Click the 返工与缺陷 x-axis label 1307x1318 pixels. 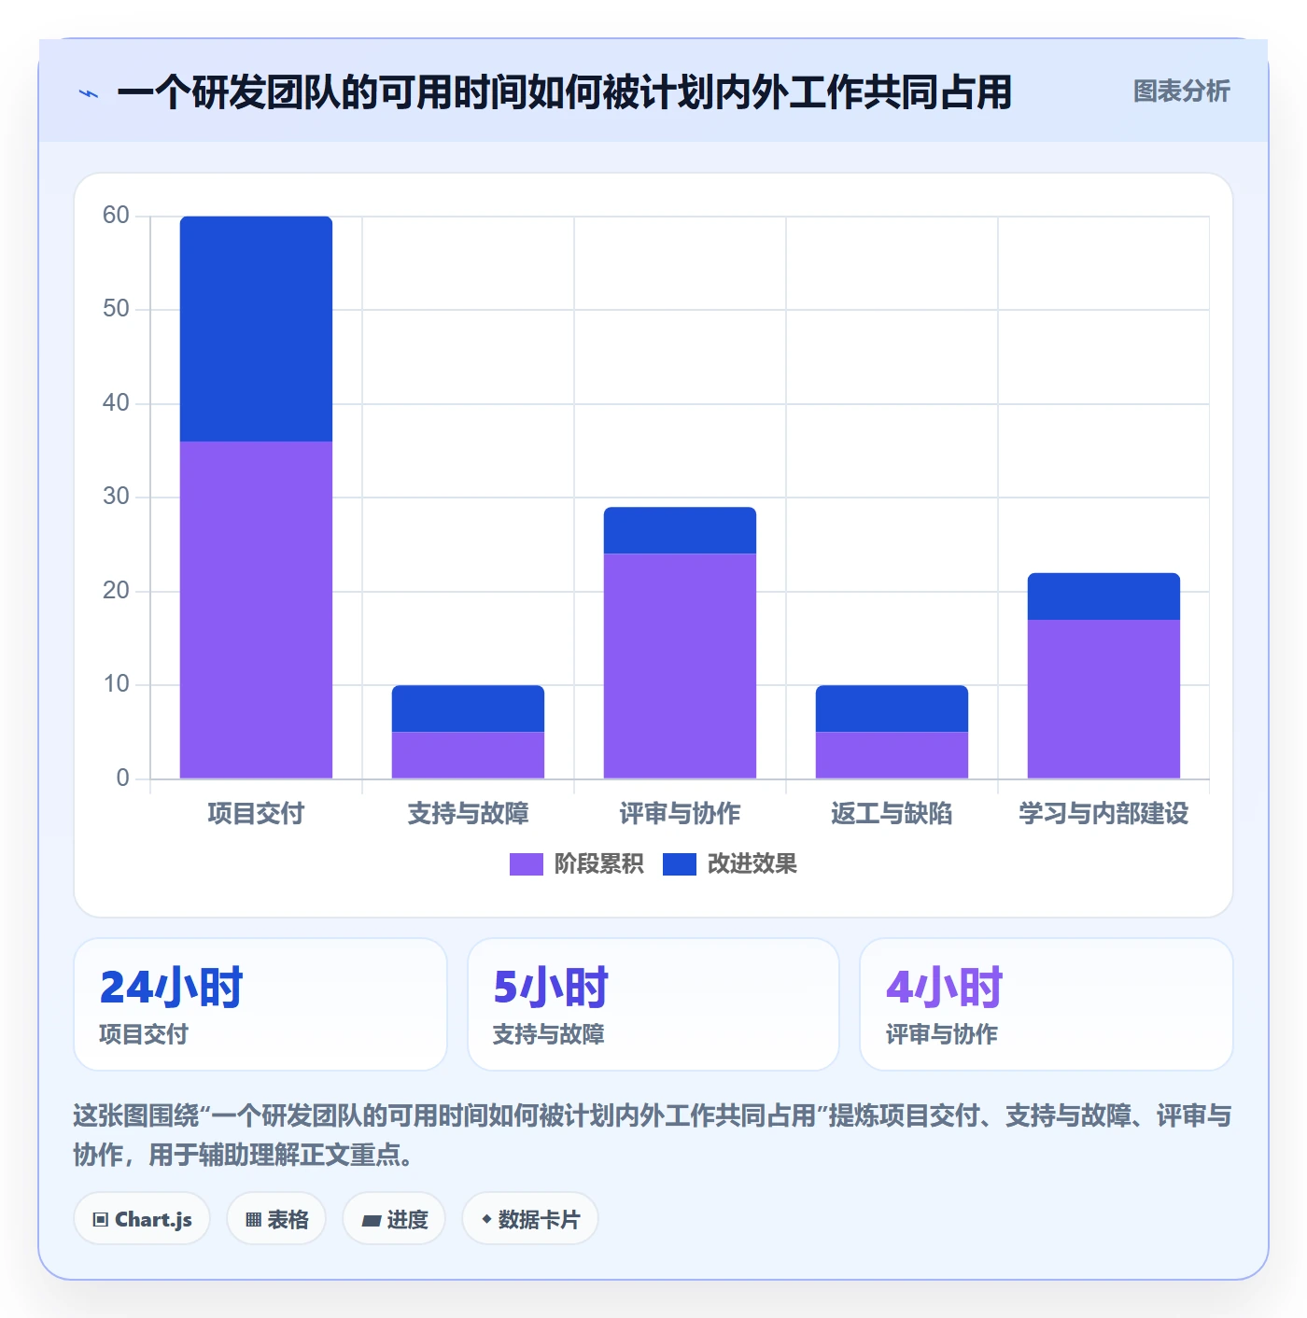coord(892,814)
